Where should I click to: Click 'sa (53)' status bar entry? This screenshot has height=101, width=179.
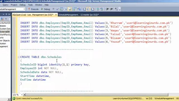(149, 98)
